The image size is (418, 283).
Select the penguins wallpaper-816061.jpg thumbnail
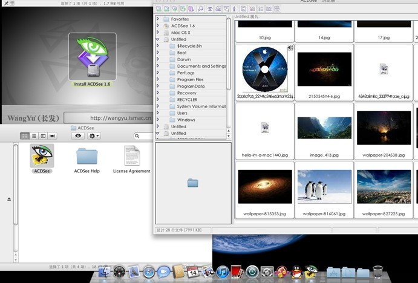(324, 186)
